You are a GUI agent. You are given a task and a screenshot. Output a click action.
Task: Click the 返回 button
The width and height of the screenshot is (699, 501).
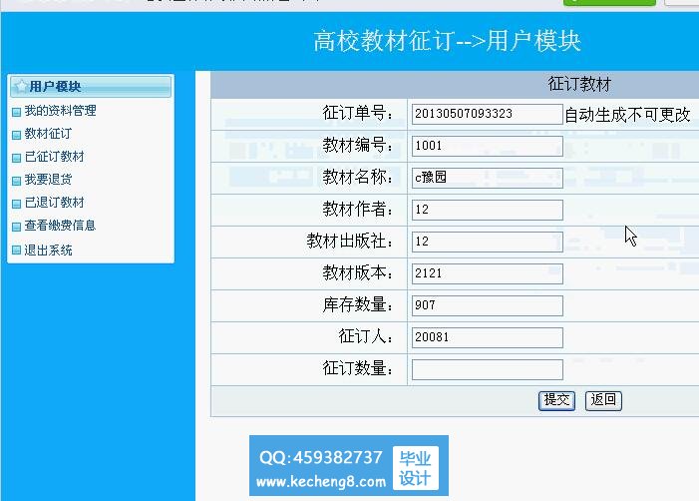click(x=603, y=400)
